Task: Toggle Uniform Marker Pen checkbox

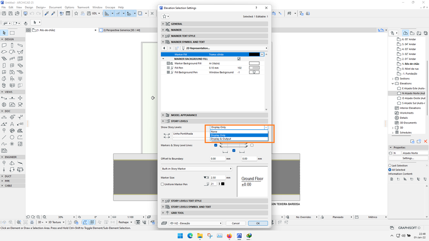Action: [162, 184]
